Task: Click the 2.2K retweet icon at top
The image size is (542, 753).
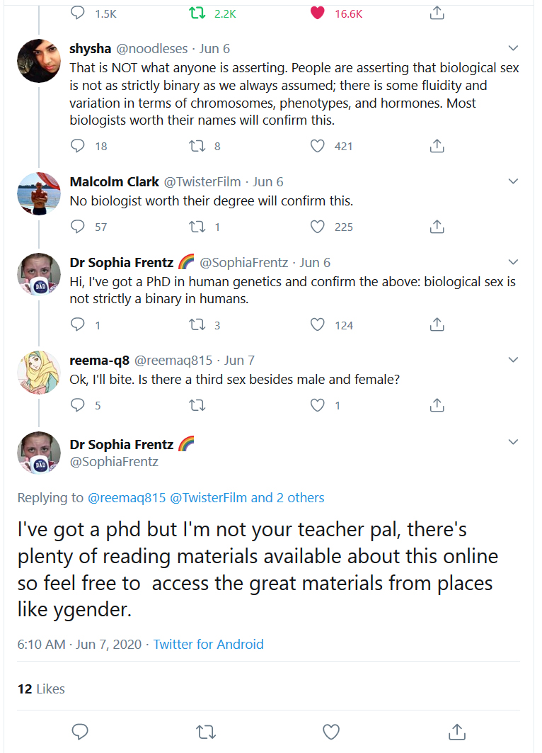Action: pyautogui.click(x=197, y=13)
